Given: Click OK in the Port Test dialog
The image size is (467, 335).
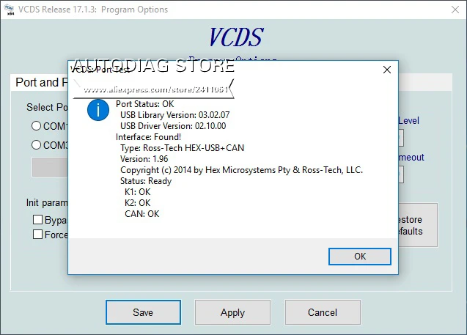Looking at the screenshot, I should [360, 257].
